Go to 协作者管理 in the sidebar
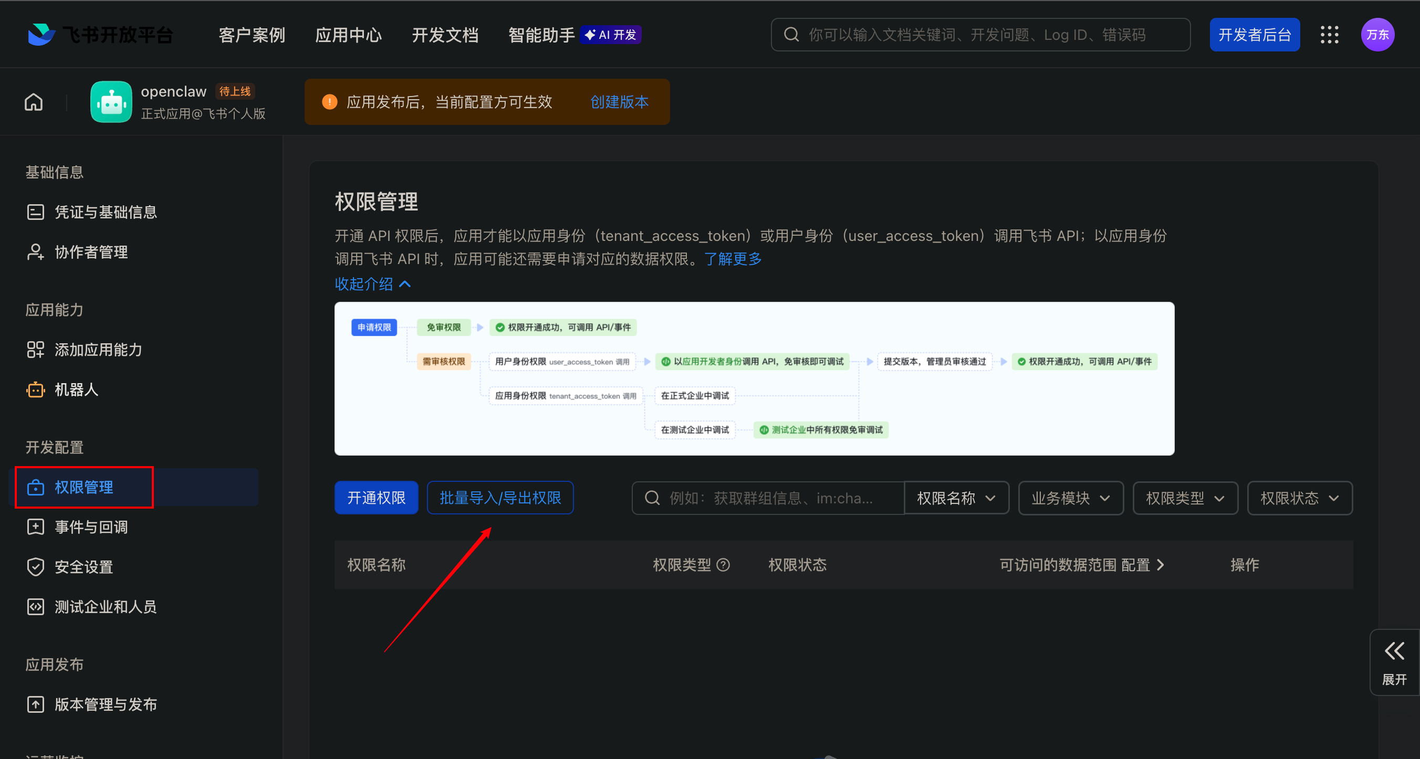 [91, 252]
